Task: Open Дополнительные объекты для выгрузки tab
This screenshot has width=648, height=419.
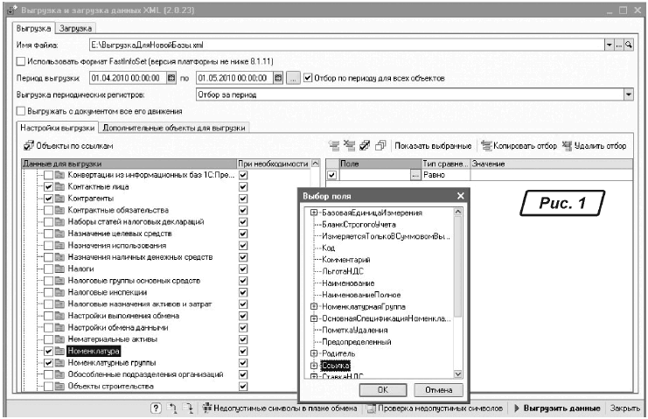Action: [174, 128]
